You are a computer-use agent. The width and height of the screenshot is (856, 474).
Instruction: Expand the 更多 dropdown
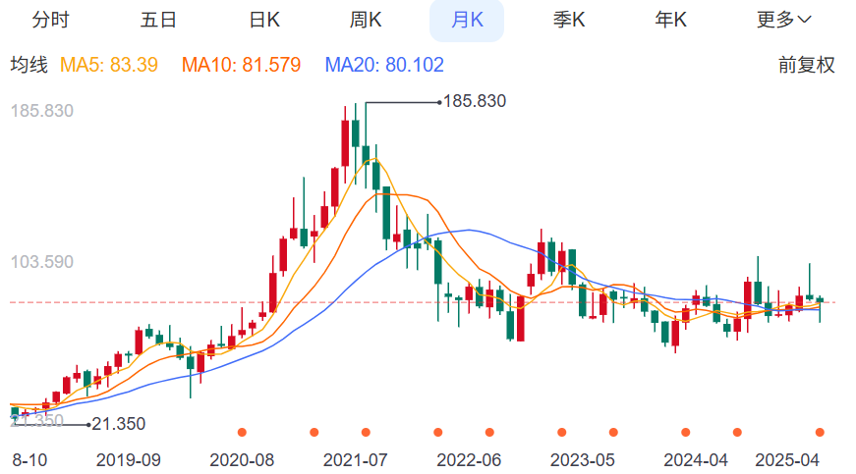[784, 21]
